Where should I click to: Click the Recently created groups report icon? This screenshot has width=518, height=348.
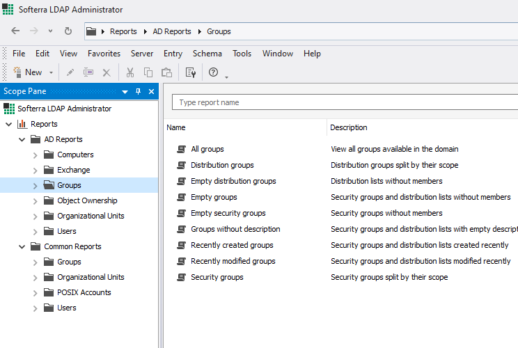181,245
